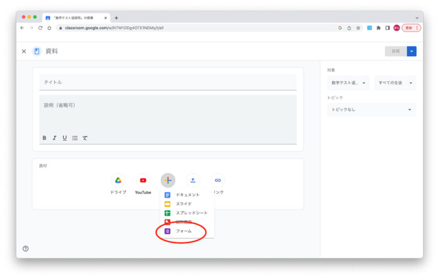Close the material editor with X
This screenshot has height=279, width=439.
tap(23, 51)
